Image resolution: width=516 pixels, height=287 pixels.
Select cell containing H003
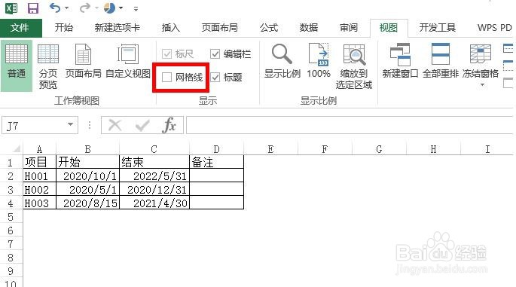click(x=39, y=203)
